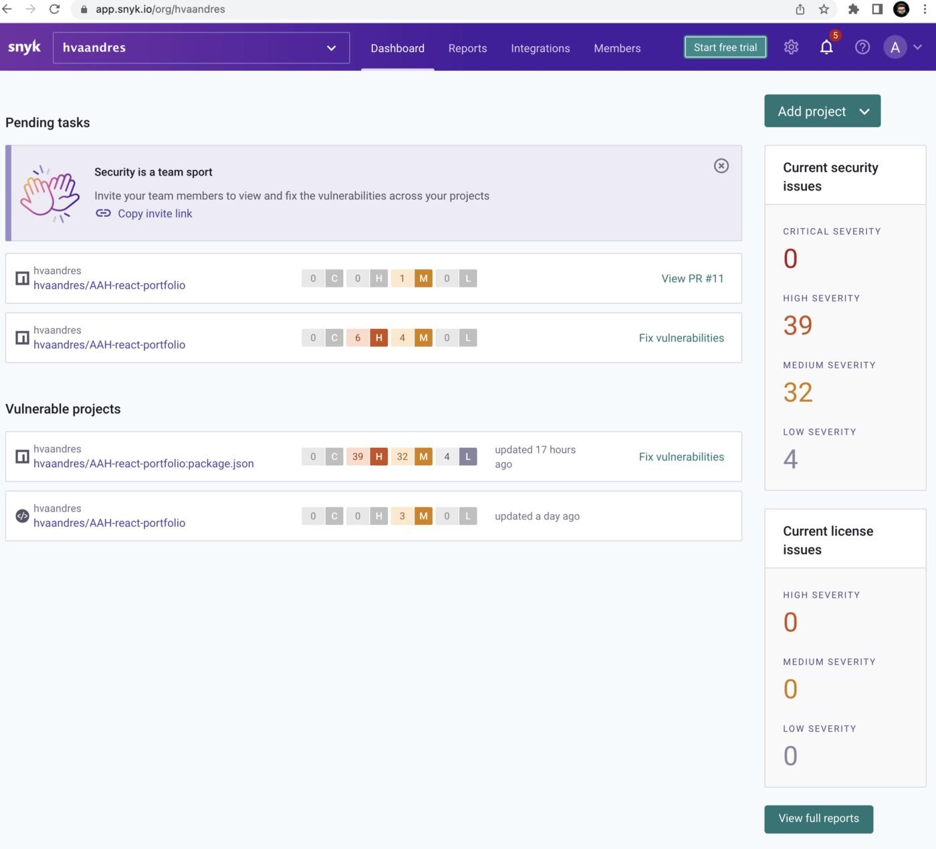Click code icon in updated a day ago row

(x=22, y=516)
